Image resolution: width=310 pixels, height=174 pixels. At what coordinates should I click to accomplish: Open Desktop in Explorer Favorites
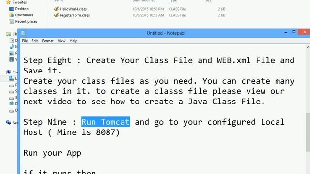[x=22, y=9]
